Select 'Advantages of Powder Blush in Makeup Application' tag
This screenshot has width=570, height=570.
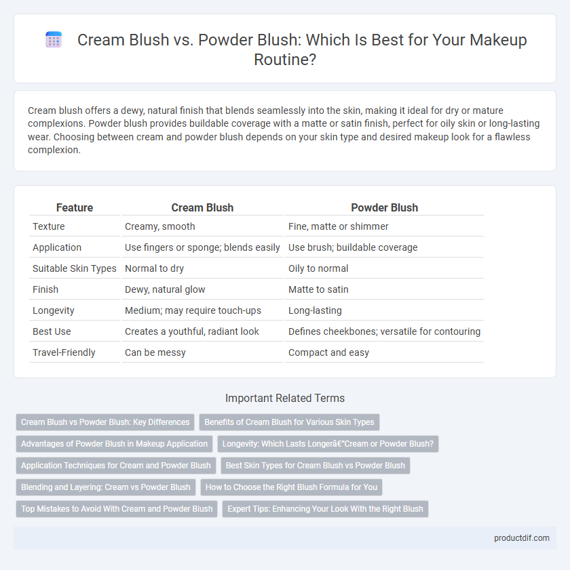click(x=114, y=444)
